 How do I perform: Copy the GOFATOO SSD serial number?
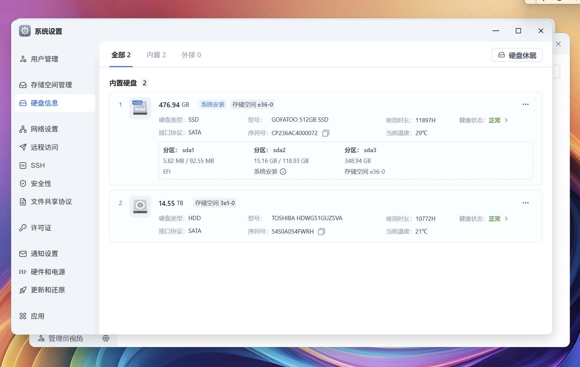pos(325,133)
